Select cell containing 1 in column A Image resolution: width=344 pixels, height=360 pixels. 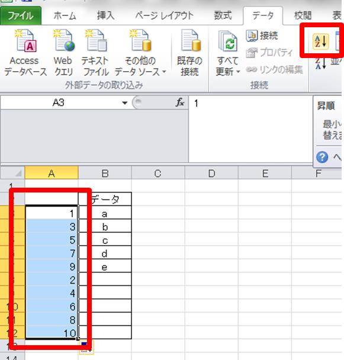tap(52, 213)
